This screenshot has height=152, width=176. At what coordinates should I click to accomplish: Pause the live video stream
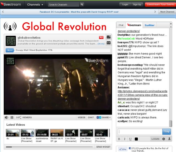pos(12,117)
